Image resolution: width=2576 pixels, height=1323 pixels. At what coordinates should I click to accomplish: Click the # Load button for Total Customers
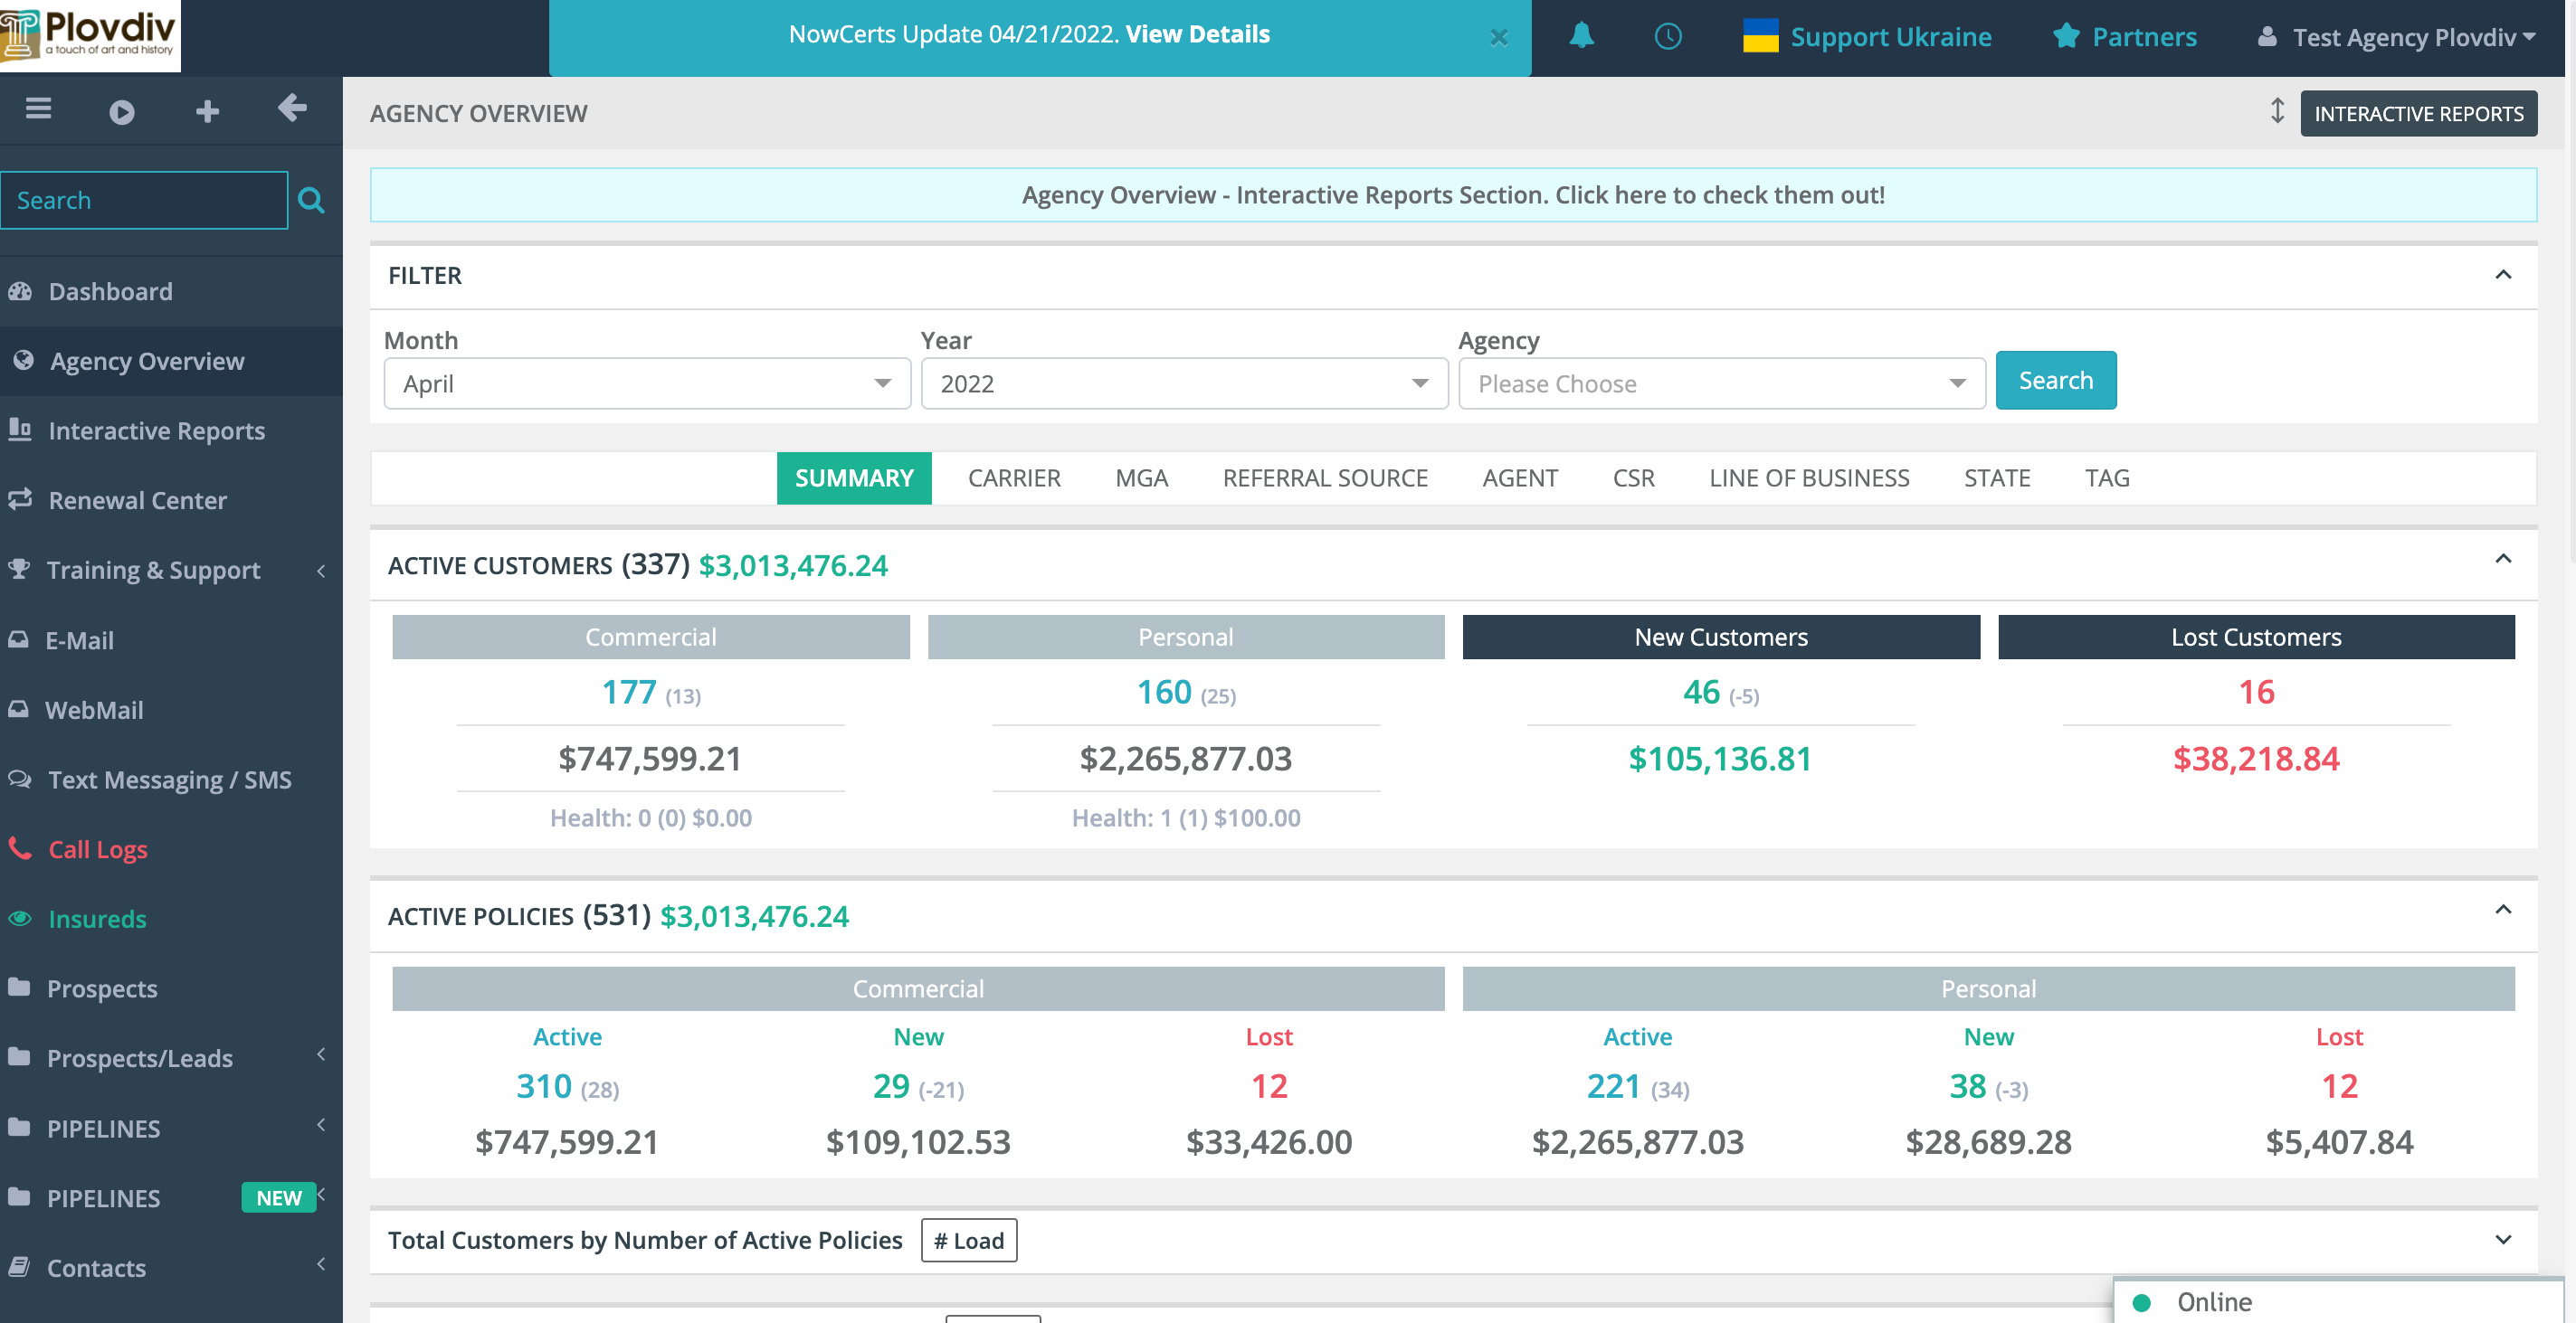coord(967,1240)
